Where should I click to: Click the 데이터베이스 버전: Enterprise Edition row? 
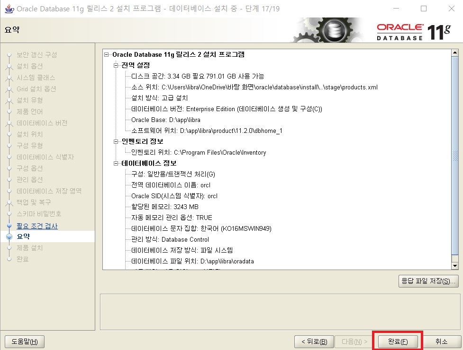click(227, 109)
